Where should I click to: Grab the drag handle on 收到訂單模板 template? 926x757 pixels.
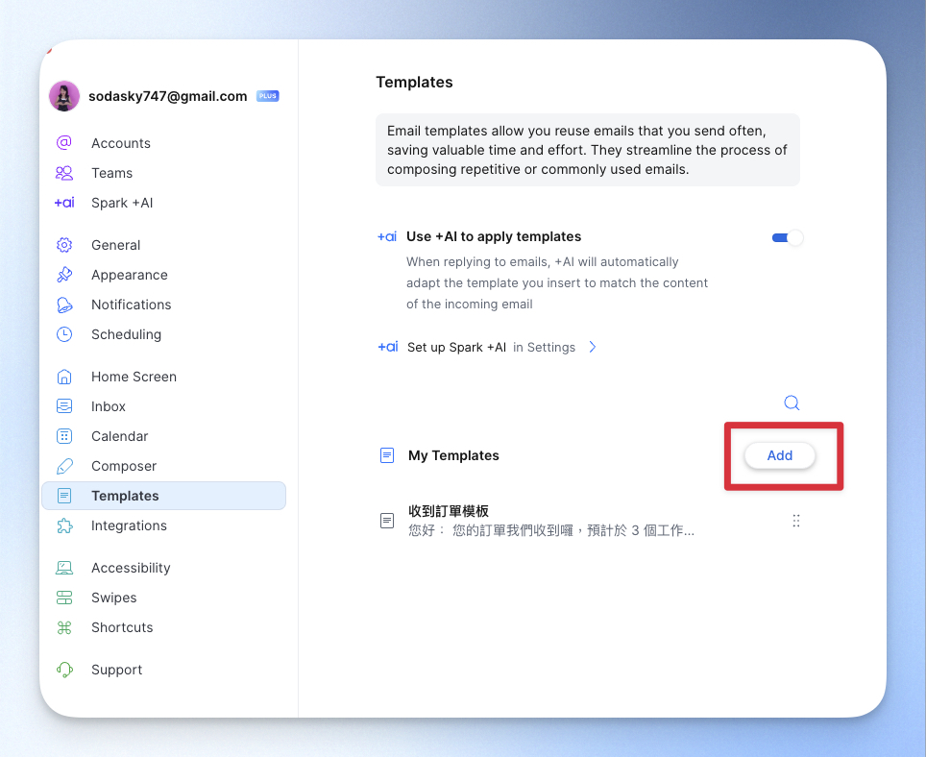click(795, 521)
